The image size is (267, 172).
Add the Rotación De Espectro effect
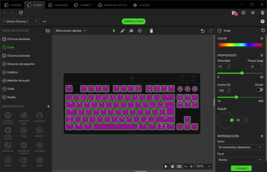point(24,148)
